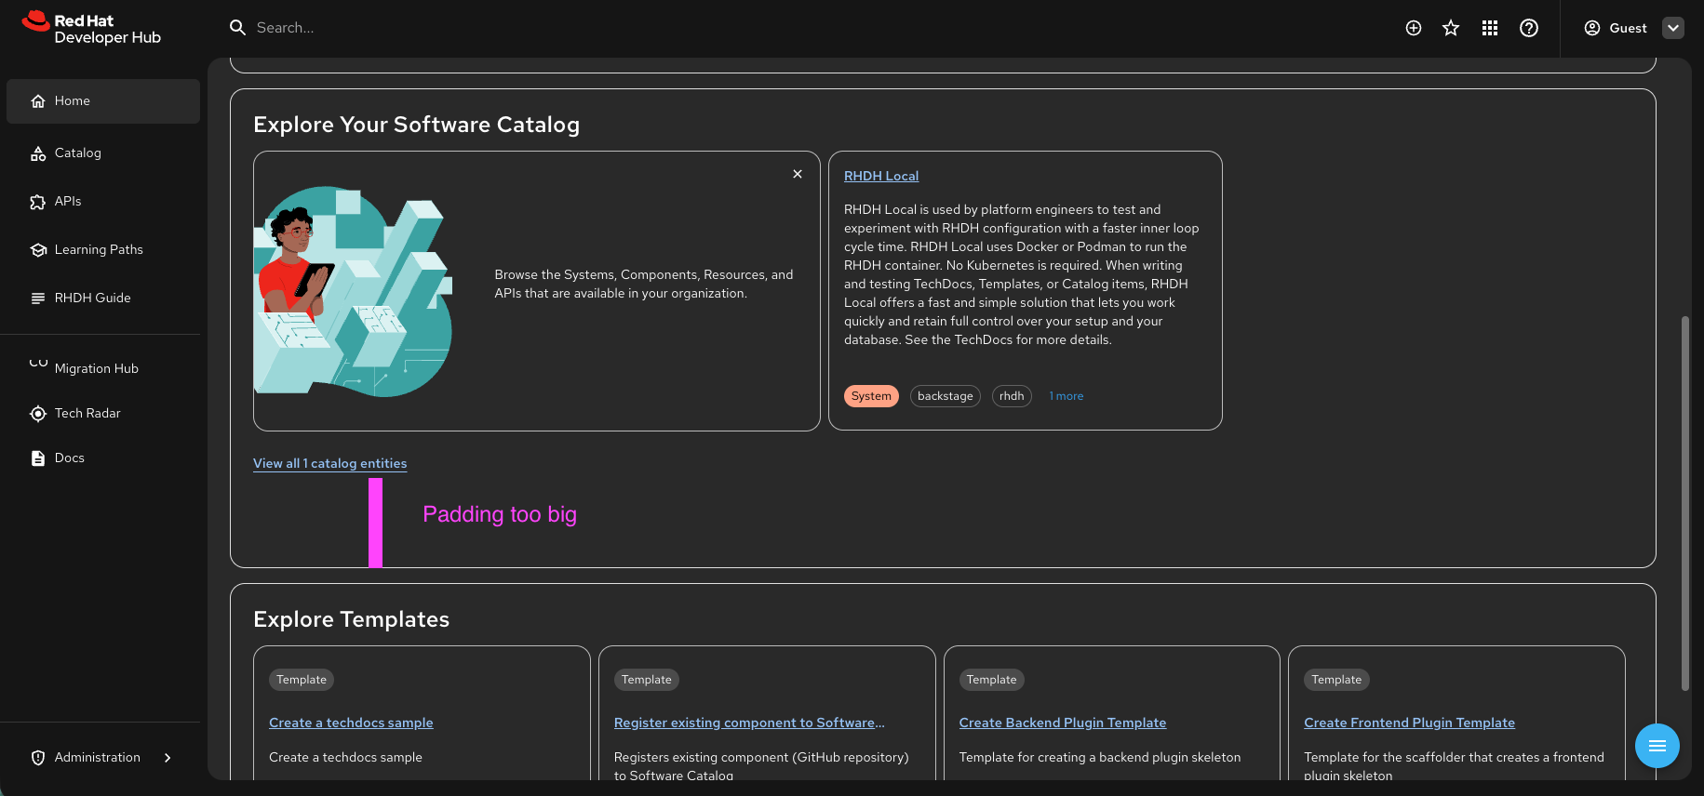This screenshot has height=796, width=1704.
Task: Click the Learning Paths graduation cap icon
Action: point(38,250)
